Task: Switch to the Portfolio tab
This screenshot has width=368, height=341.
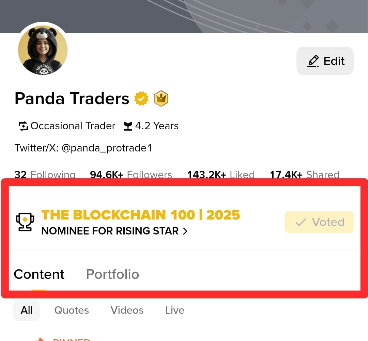Action: point(113,274)
